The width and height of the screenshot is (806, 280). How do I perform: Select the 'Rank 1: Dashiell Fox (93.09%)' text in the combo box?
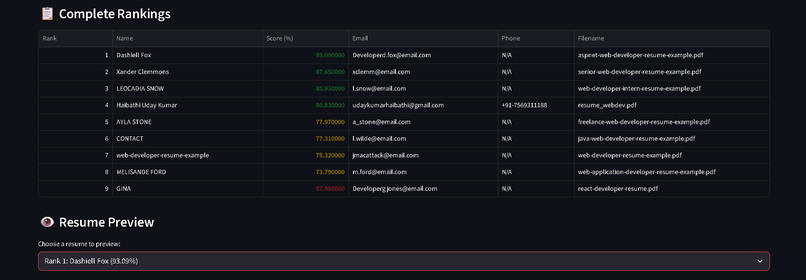[x=91, y=261]
